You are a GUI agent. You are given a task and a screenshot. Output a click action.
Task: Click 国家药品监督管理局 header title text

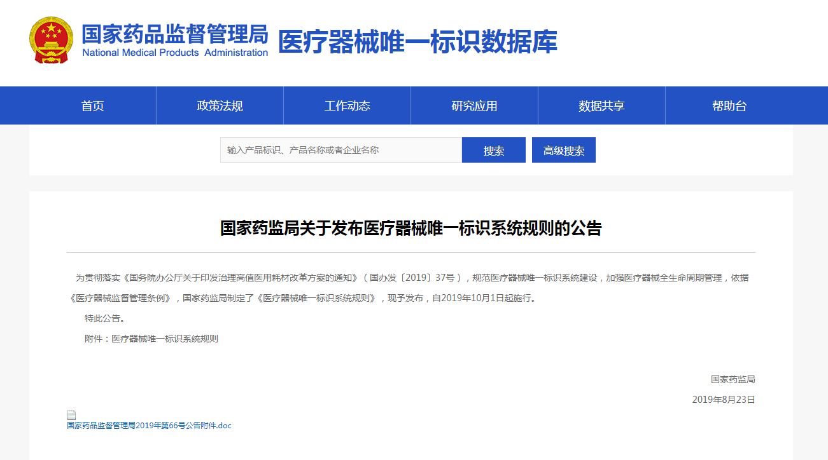[175, 33]
